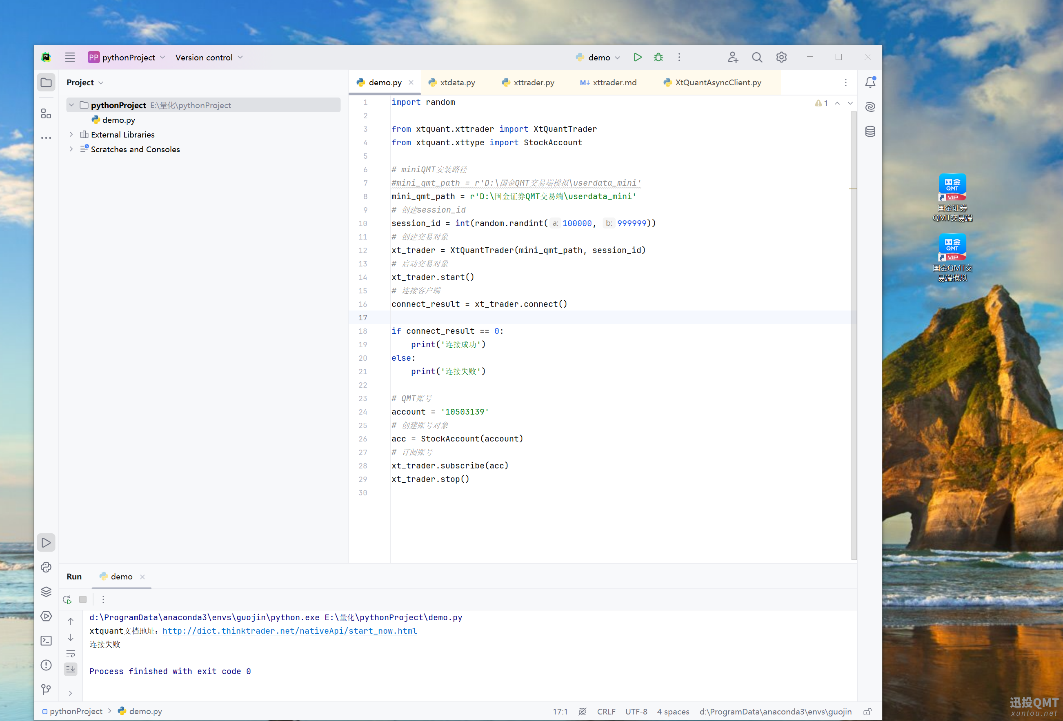The height and width of the screenshot is (721, 1063).
Task: Open Python interpreter guojin selector
Action: coord(775,711)
